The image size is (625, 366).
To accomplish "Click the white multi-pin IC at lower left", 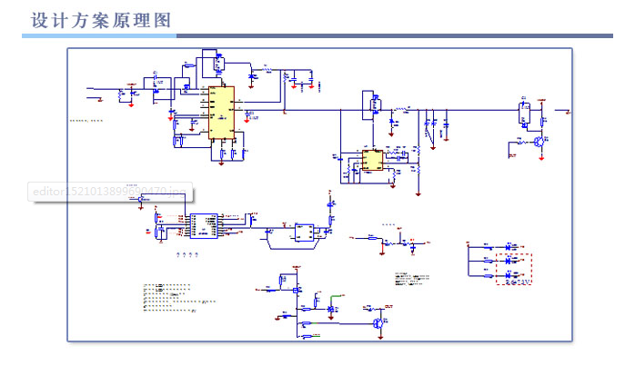I will pos(204,226).
